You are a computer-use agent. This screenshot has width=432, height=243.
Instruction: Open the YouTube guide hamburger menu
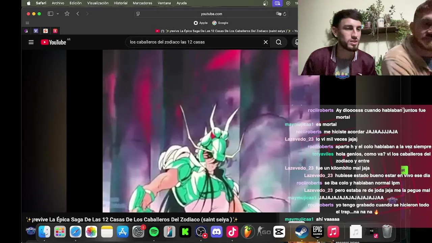coord(31,42)
